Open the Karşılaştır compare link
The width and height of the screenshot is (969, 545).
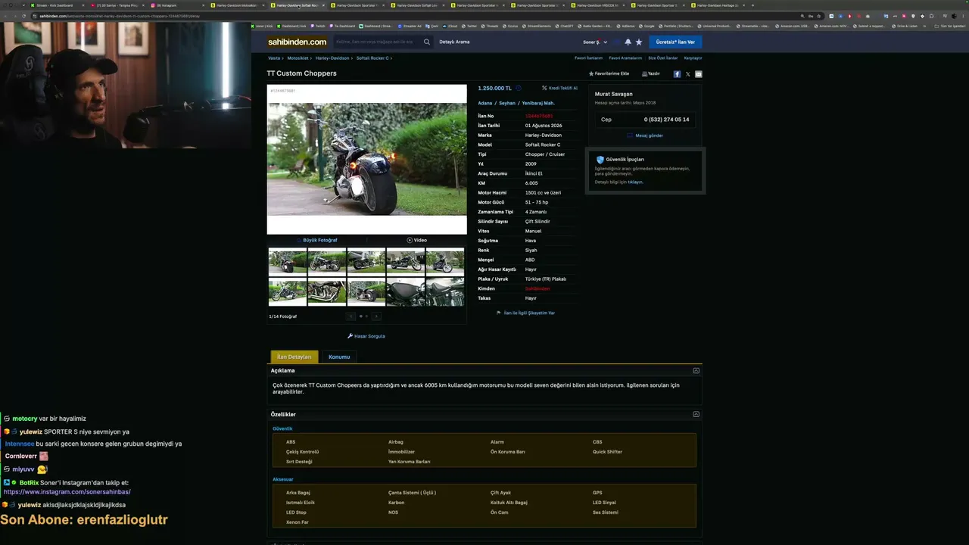point(693,58)
